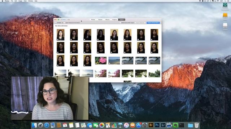The width and height of the screenshot is (231, 129).
Task: Open FaceTime icon in dock
Action: coord(96,125)
